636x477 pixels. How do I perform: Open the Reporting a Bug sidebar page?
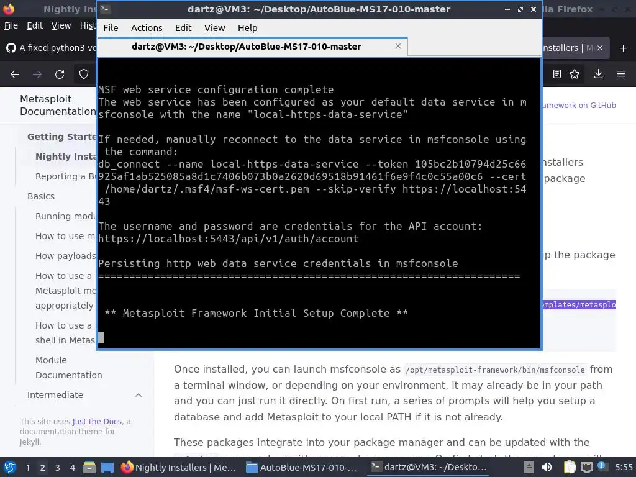click(x=66, y=176)
